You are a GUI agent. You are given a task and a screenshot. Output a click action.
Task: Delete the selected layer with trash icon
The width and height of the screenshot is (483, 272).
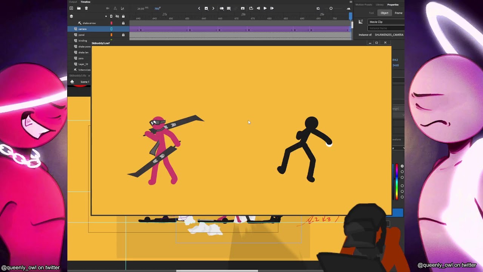pos(86,8)
